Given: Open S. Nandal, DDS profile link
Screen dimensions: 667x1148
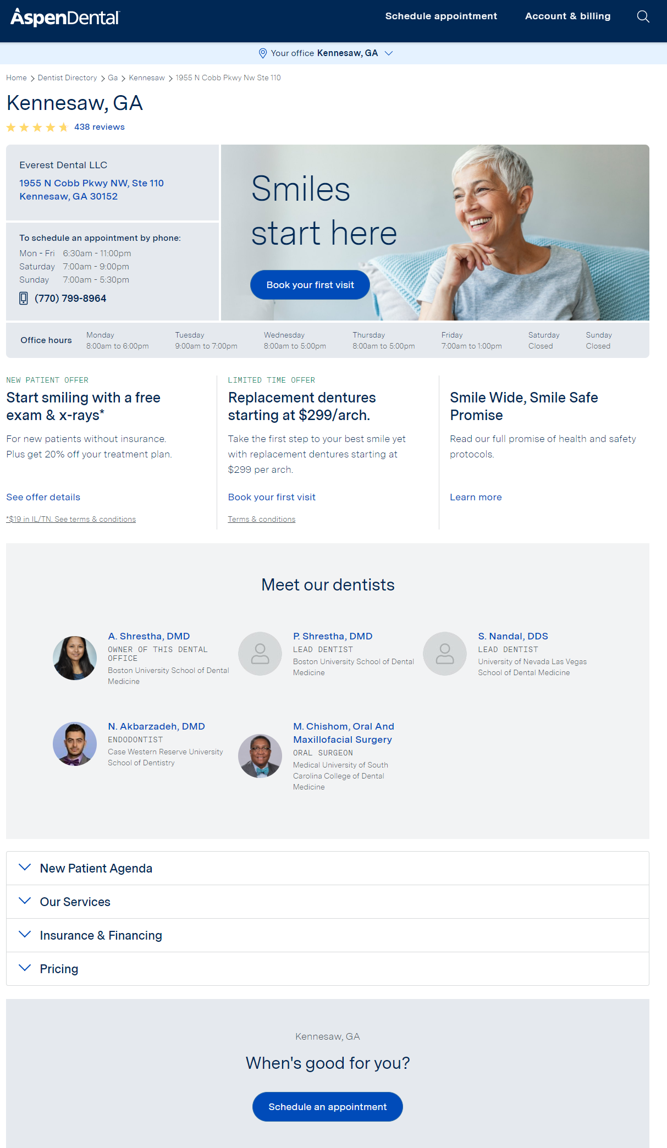Looking at the screenshot, I should click(x=513, y=636).
